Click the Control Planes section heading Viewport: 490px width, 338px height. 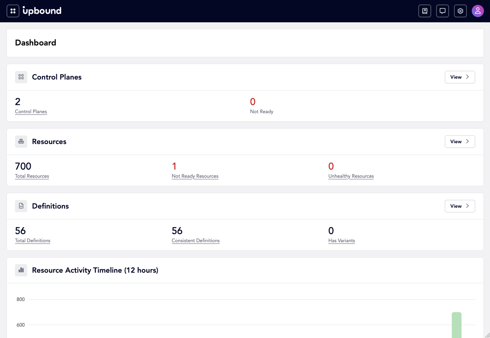(x=57, y=77)
